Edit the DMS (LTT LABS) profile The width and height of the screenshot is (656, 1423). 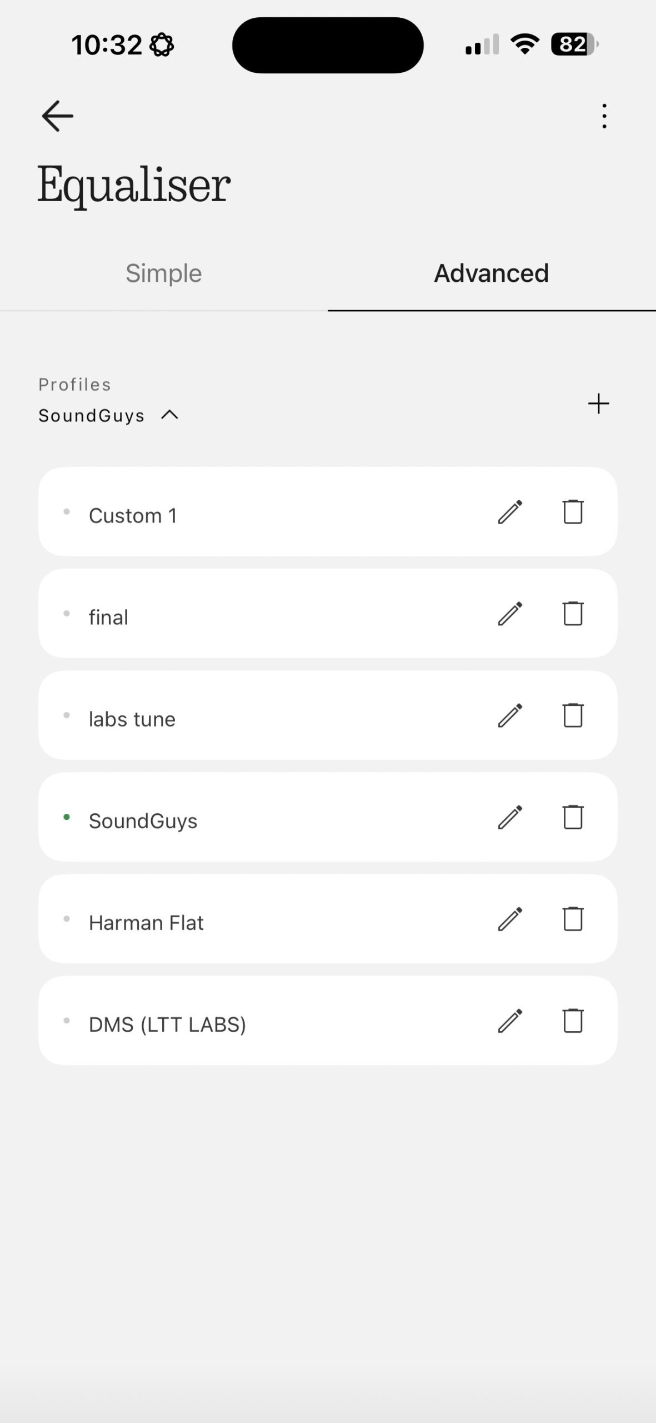tap(510, 1021)
